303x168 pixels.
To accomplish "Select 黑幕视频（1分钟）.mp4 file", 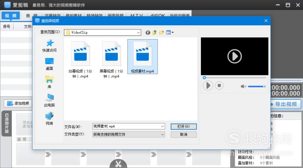I will (x=111, y=59).
